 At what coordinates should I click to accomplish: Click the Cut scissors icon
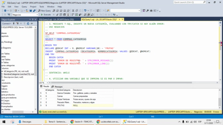[73, 11]
